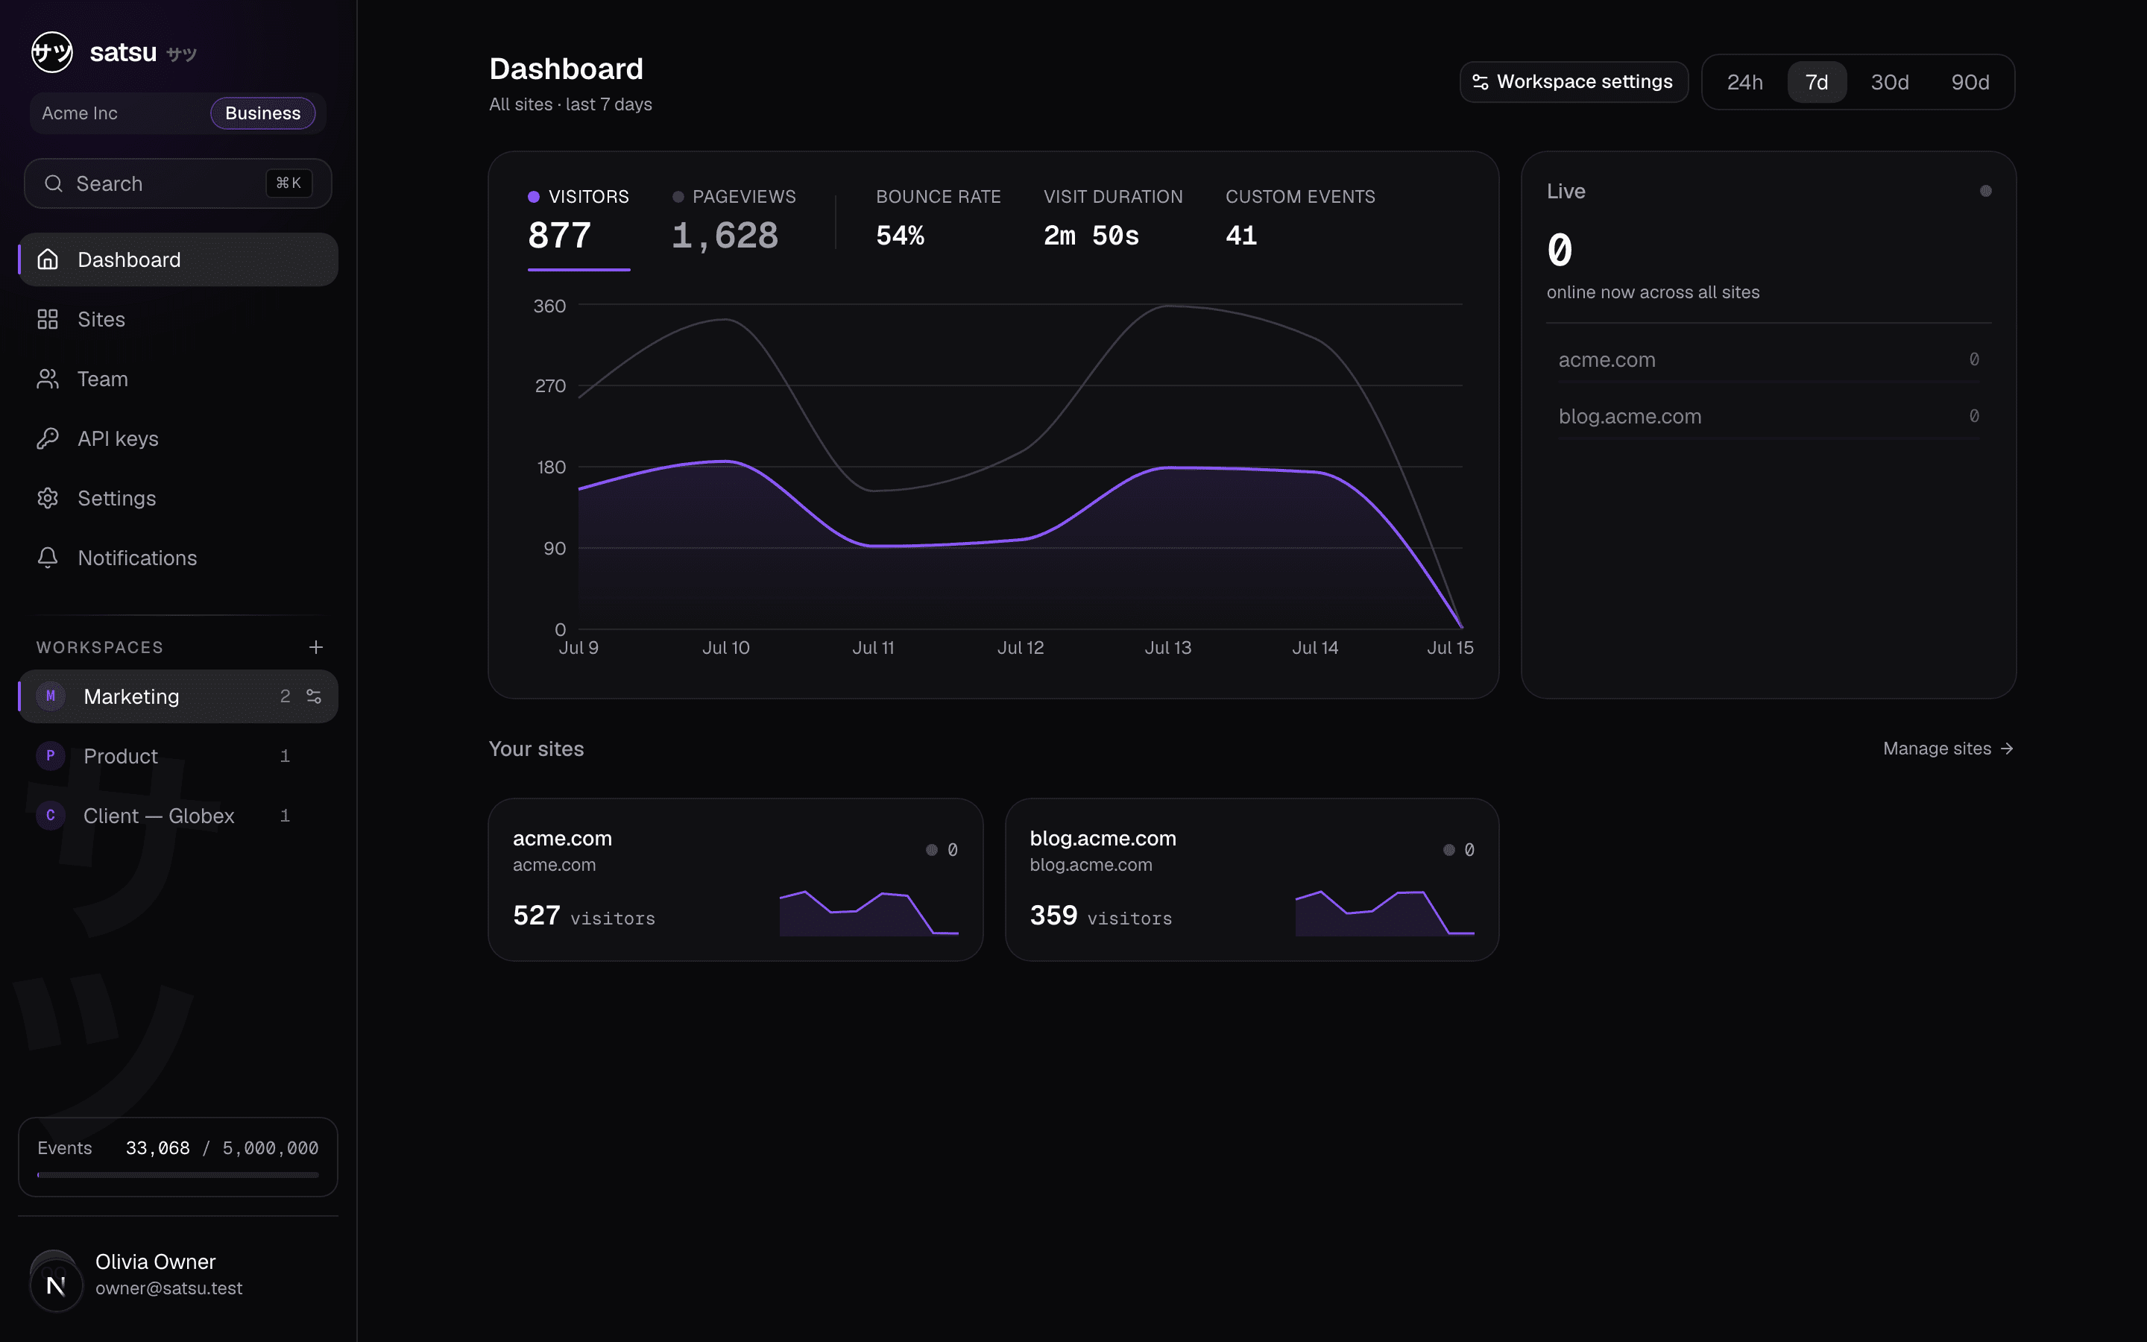Click the Events usage progress bar
The width and height of the screenshot is (2147, 1342).
click(178, 1174)
